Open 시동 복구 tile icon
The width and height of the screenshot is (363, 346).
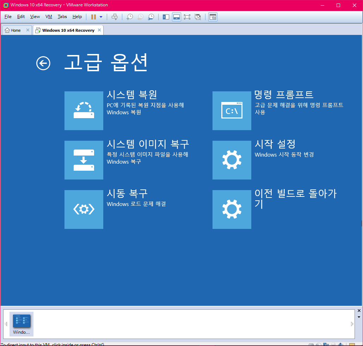tap(84, 209)
